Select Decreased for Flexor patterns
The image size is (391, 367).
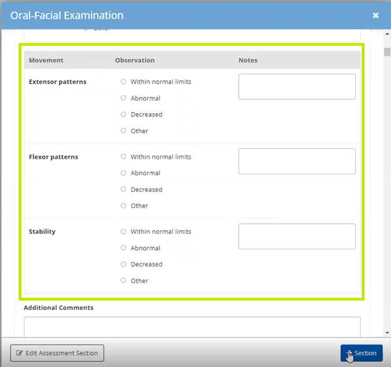coord(123,189)
